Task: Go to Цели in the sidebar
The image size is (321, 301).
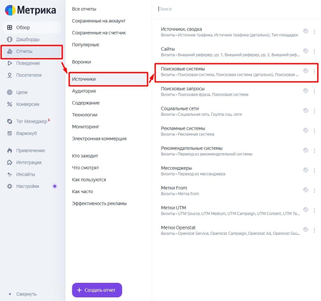Action: 22,92
